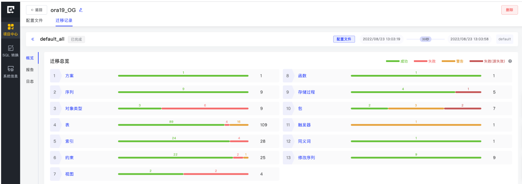Open 项目中心 in the sidebar
This screenshot has width=522, height=184.
point(10,30)
